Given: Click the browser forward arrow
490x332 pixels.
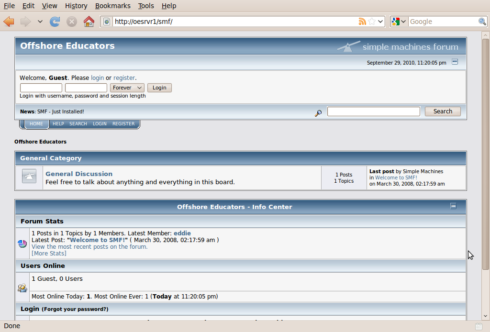Looking at the screenshot, I should click(26, 22).
